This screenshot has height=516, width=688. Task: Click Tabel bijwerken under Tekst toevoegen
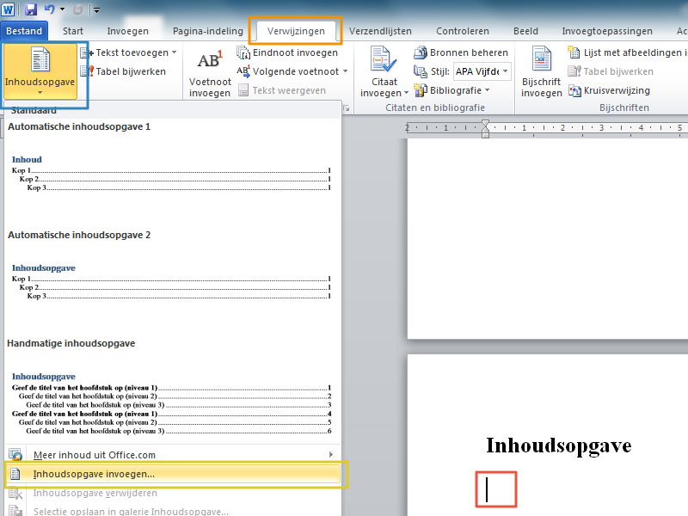tap(87, 71)
